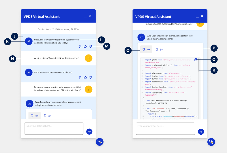The height and width of the screenshot is (153, 227).
Task: Close the left VPDS Virtual Assistant panel
Action: 90,16
